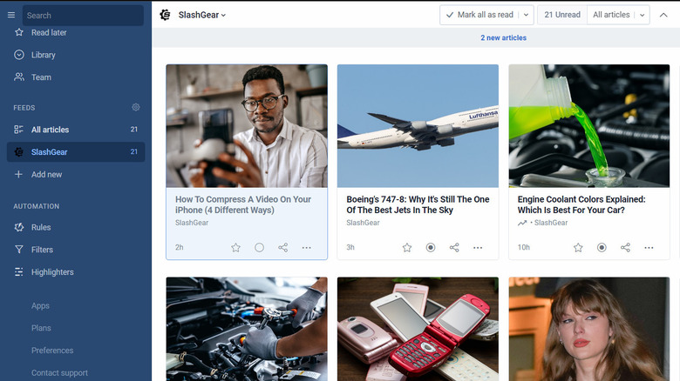
Task: Expand the All articles dropdown arrow
Action: [643, 15]
